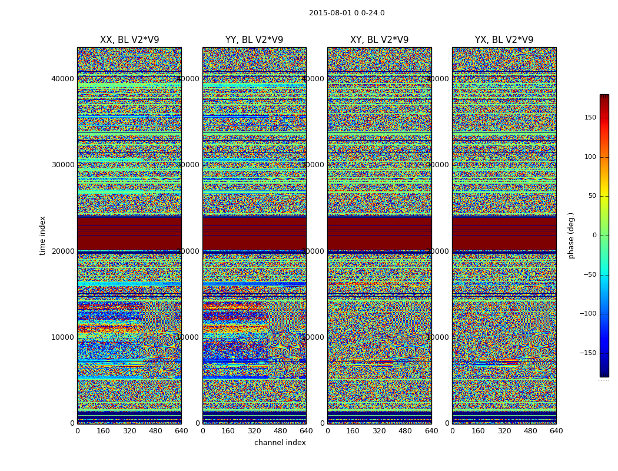Click the figure title 2015-08-01 0.0-24.0

pos(347,13)
